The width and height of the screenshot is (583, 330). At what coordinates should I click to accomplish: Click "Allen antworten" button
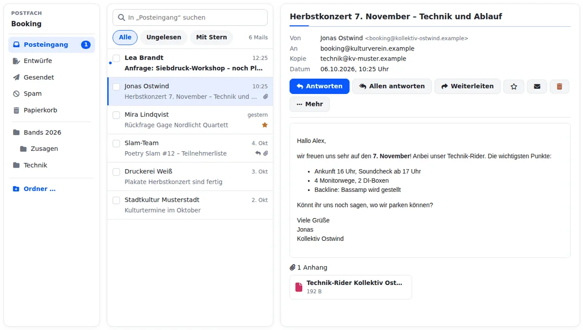(392, 86)
